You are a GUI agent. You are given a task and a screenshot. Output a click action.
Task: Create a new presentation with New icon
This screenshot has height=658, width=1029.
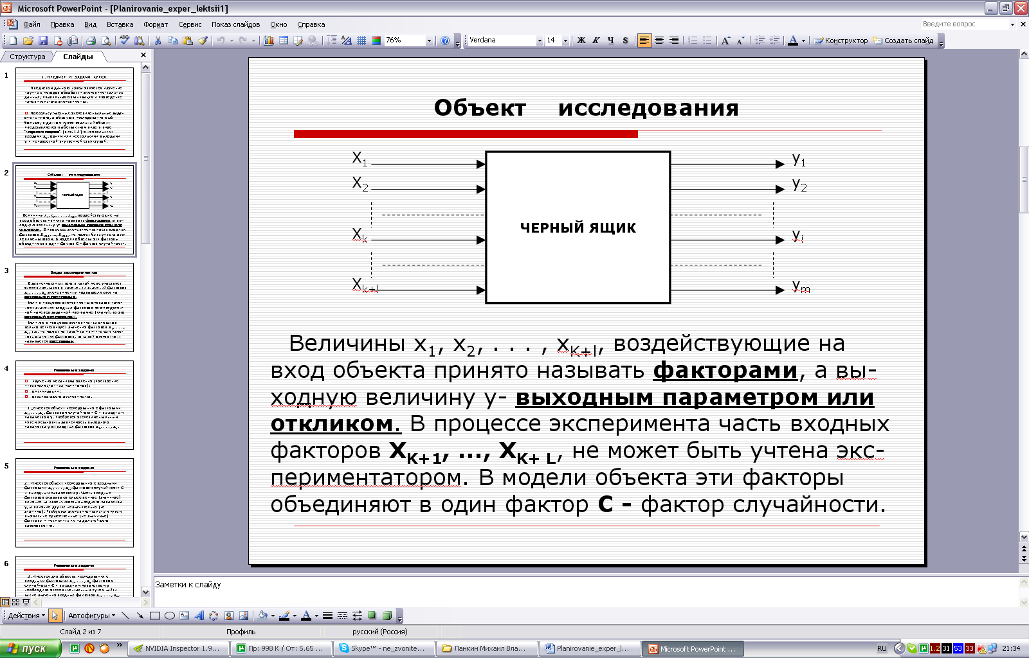pyautogui.click(x=13, y=40)
